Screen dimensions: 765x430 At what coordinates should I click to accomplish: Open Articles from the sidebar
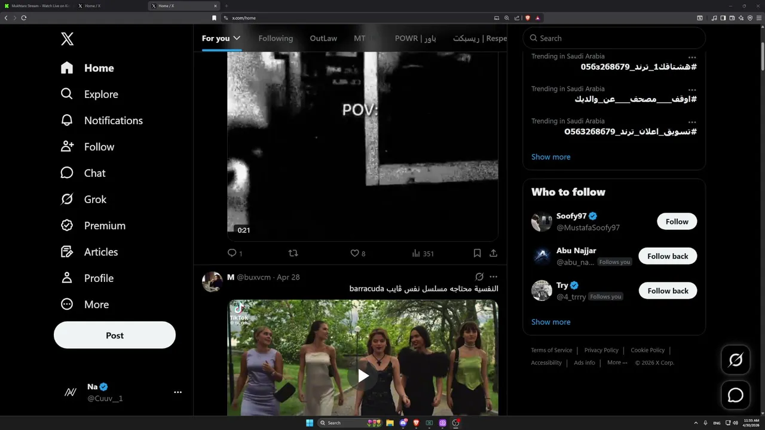(x=89, y=252)
